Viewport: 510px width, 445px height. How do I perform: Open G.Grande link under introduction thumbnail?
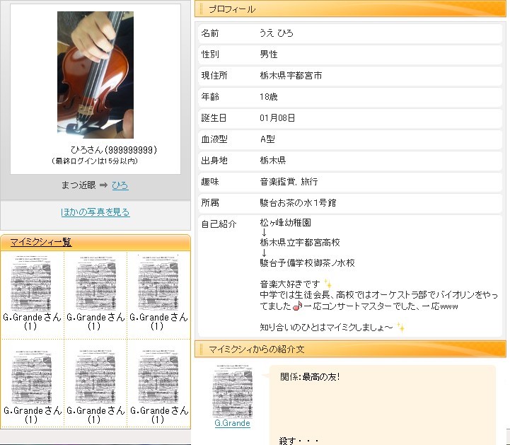coord(232,423)
